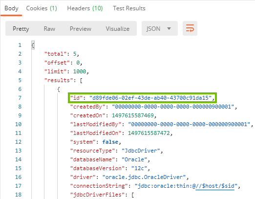Select the Pretty view button

point(21,29)
